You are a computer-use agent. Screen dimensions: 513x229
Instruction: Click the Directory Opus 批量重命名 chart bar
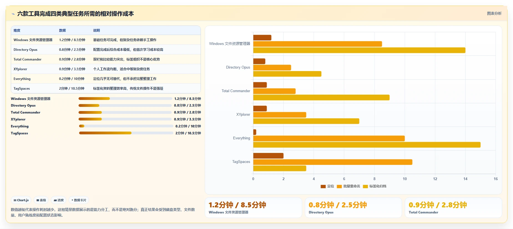pos(272,67)
